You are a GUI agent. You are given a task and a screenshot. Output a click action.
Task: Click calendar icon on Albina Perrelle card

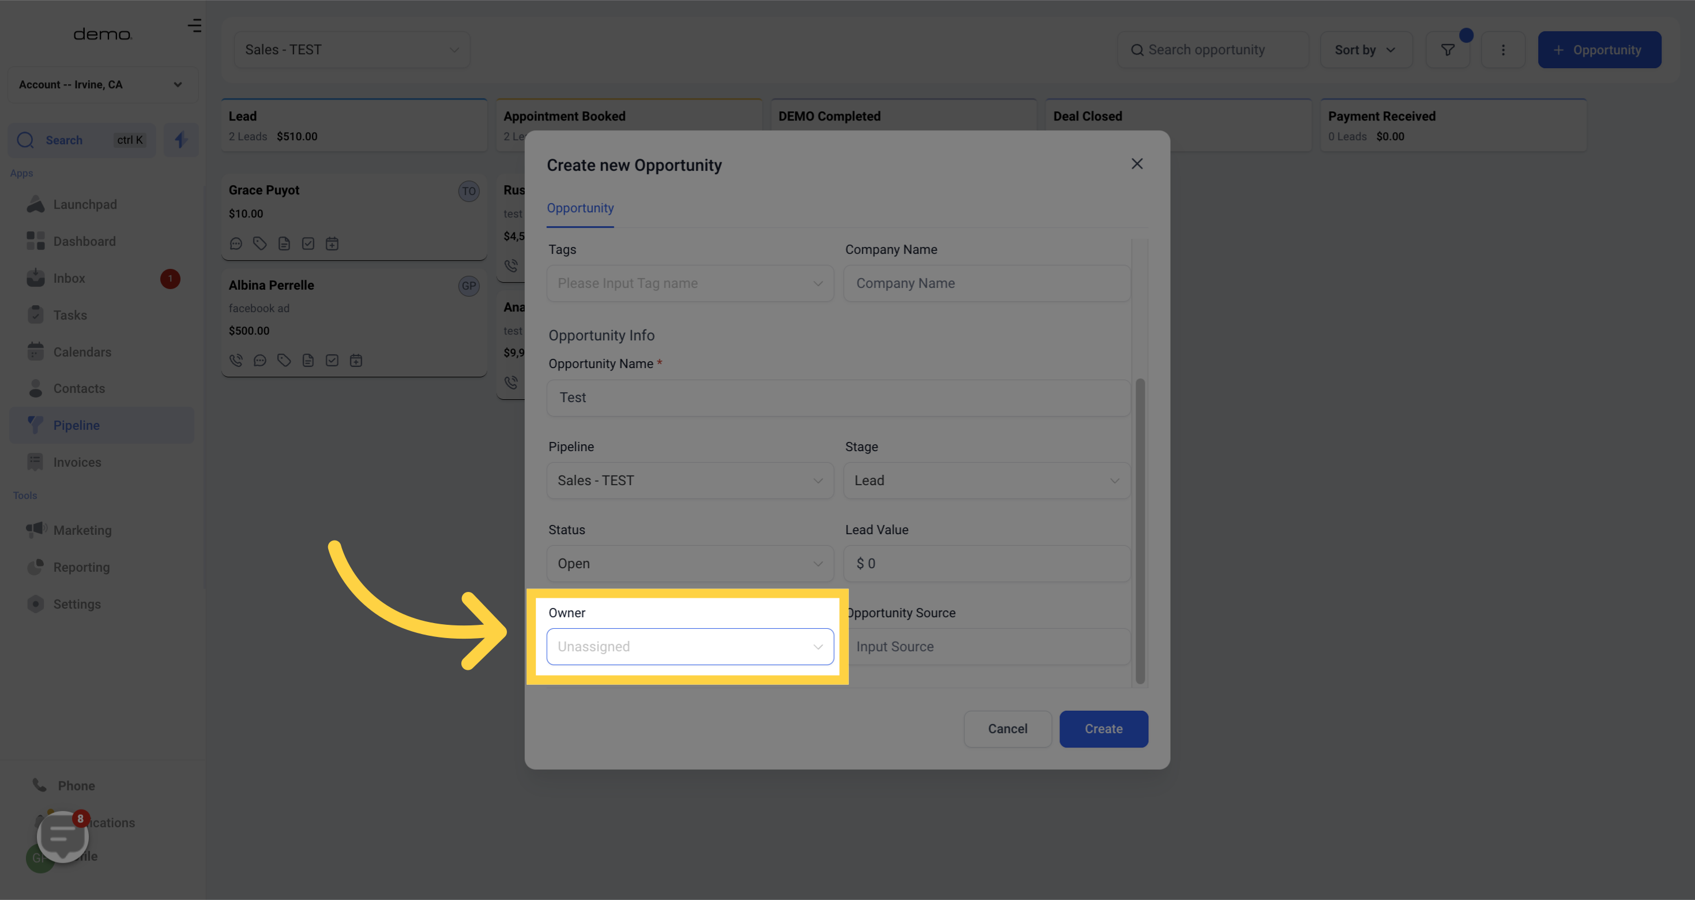point(356,360)
